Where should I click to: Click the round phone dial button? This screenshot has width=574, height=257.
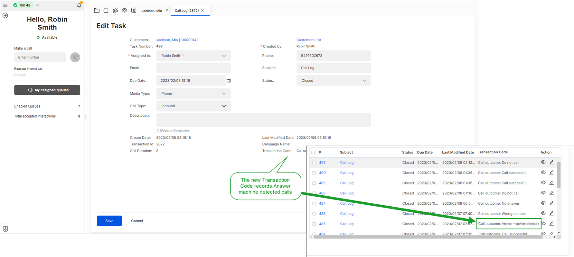click(x=75, y=58)
